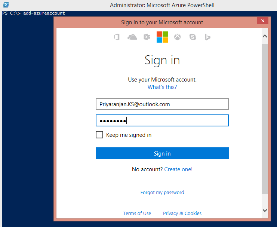Click the email address input field
Screen dimensions: 277x227
click(x=162, y=104)
